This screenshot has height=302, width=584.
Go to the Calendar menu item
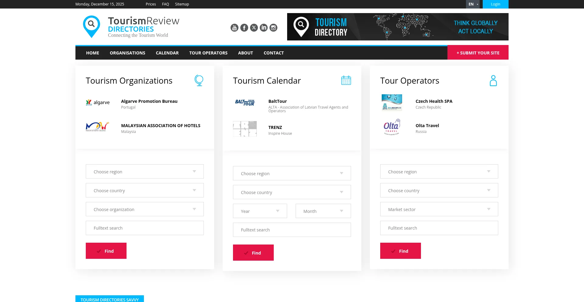pos(167,53)
